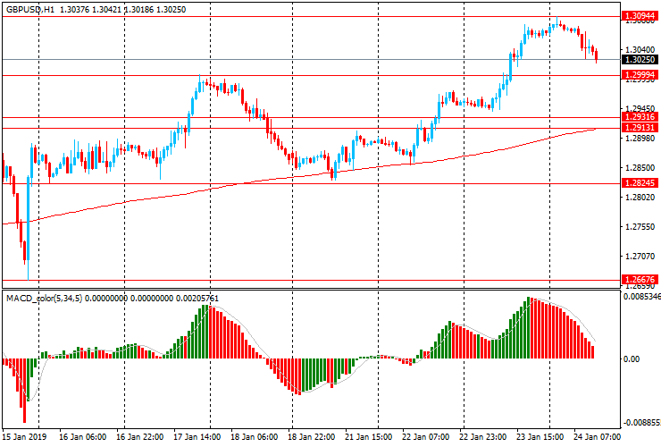Click the 1.28980 price scale value
This screenshot has height=447, width=661.
pos(640,138)
